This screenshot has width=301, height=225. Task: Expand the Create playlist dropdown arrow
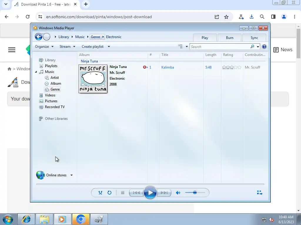coord(109,47)
